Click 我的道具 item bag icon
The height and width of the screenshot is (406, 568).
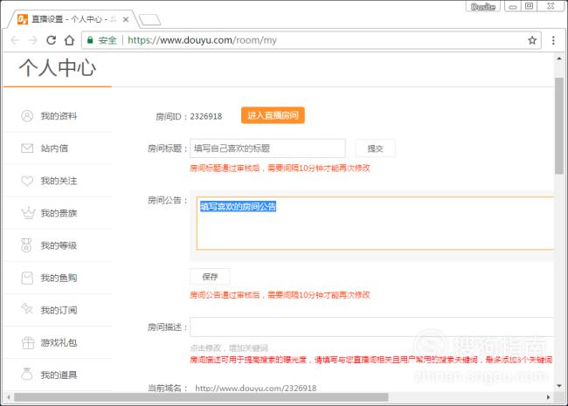point(27,375)
